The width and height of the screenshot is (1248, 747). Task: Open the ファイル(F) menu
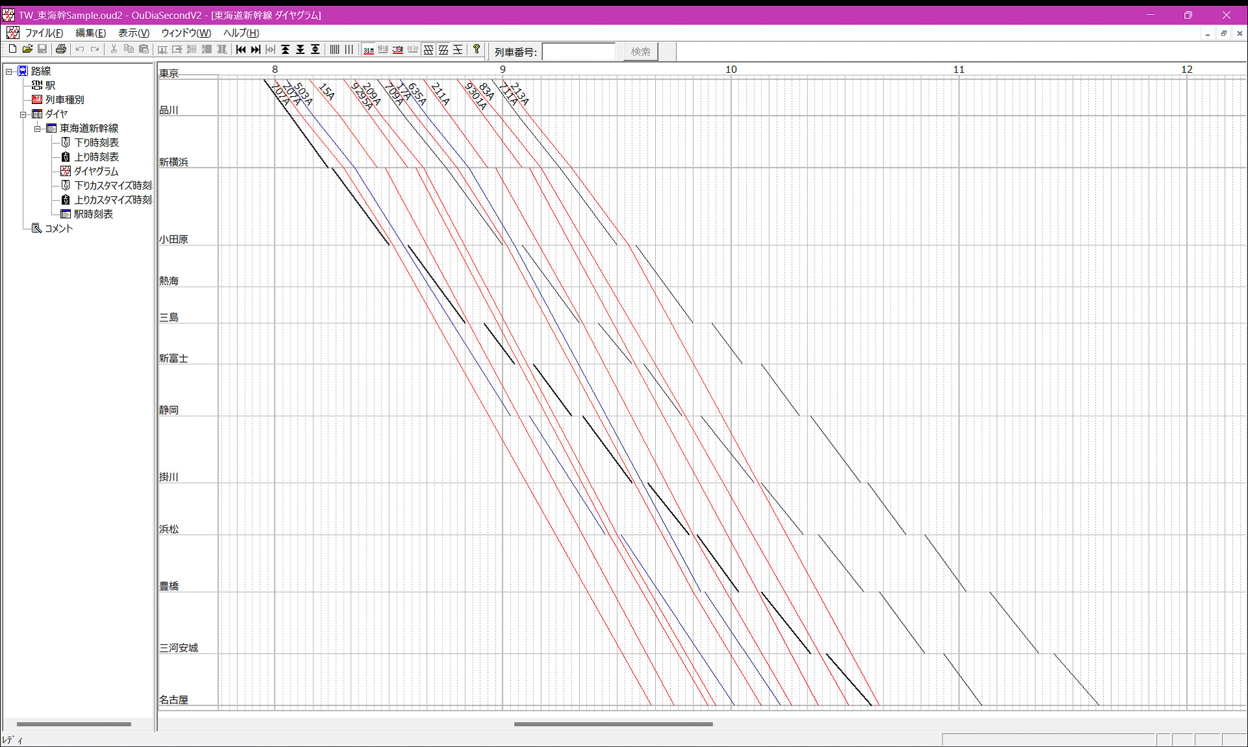44,33
